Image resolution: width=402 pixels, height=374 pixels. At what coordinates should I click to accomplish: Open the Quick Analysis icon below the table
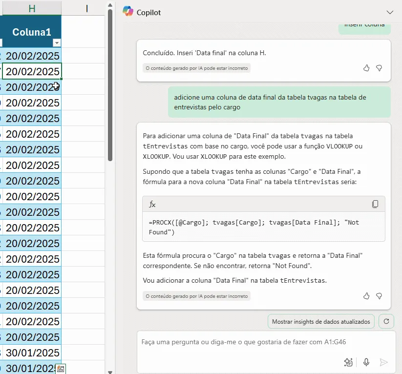click(61, 369)
